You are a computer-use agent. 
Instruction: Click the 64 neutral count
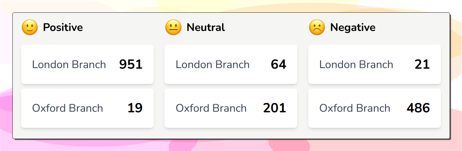[x=279, y=64]
